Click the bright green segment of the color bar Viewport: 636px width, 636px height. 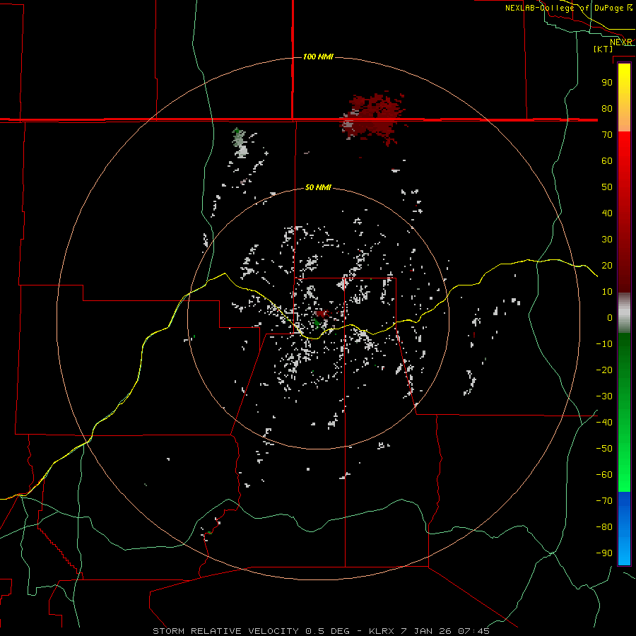[624, 466]
